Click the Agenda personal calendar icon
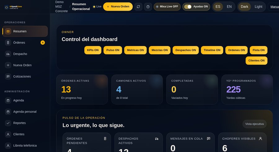This screenshot has height=152, width=279. (8, 112)
